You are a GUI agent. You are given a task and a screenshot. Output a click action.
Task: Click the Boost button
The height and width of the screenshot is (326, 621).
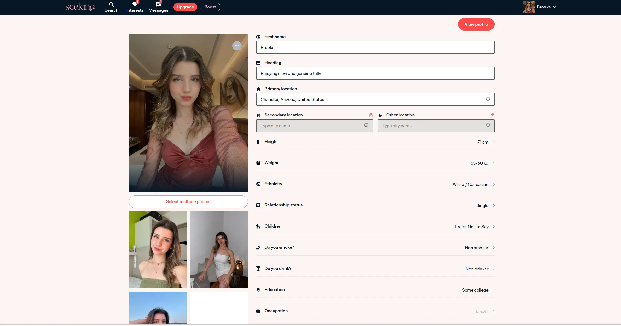[210, 7]
